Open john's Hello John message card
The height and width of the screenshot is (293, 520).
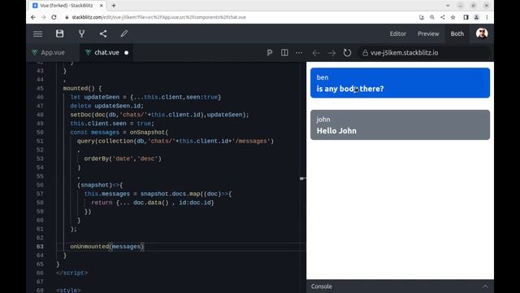pyautogui.click(x=400, y=125)
